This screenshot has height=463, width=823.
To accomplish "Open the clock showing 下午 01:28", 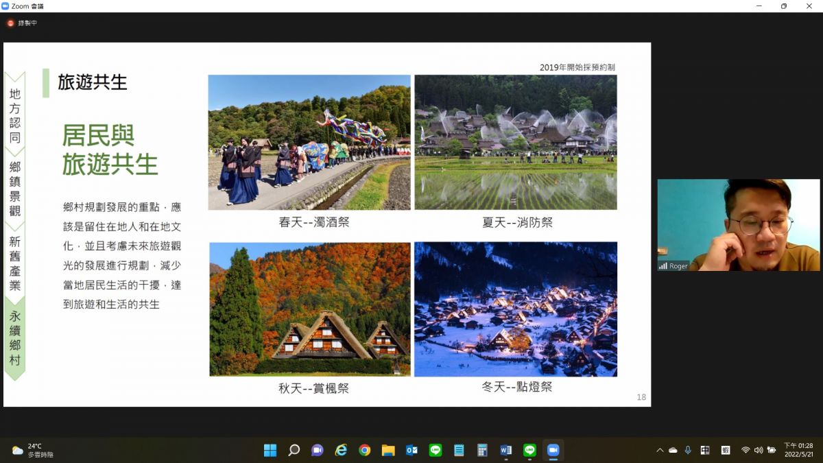I will 798,450.
